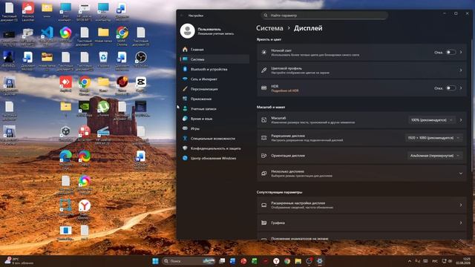This screenshot has width=475, height=267.
Task: Select the NVIDIA App desktop shortcut
Action: pos(84,109)
